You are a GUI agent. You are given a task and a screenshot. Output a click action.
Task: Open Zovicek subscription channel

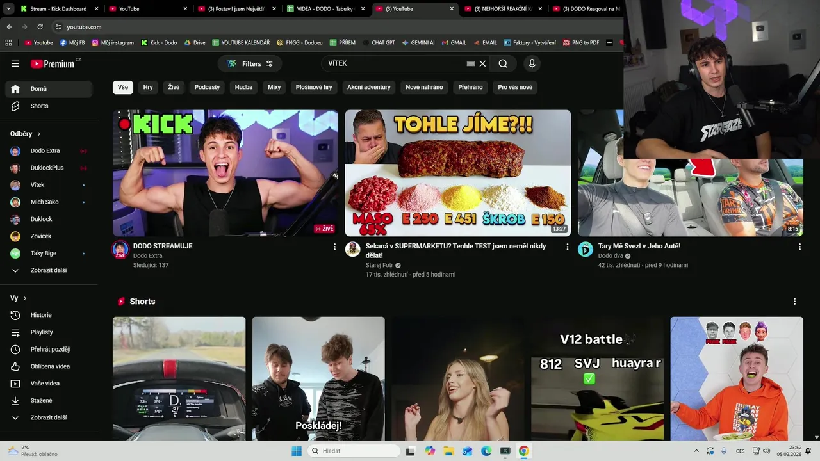(x=50, y=236)
